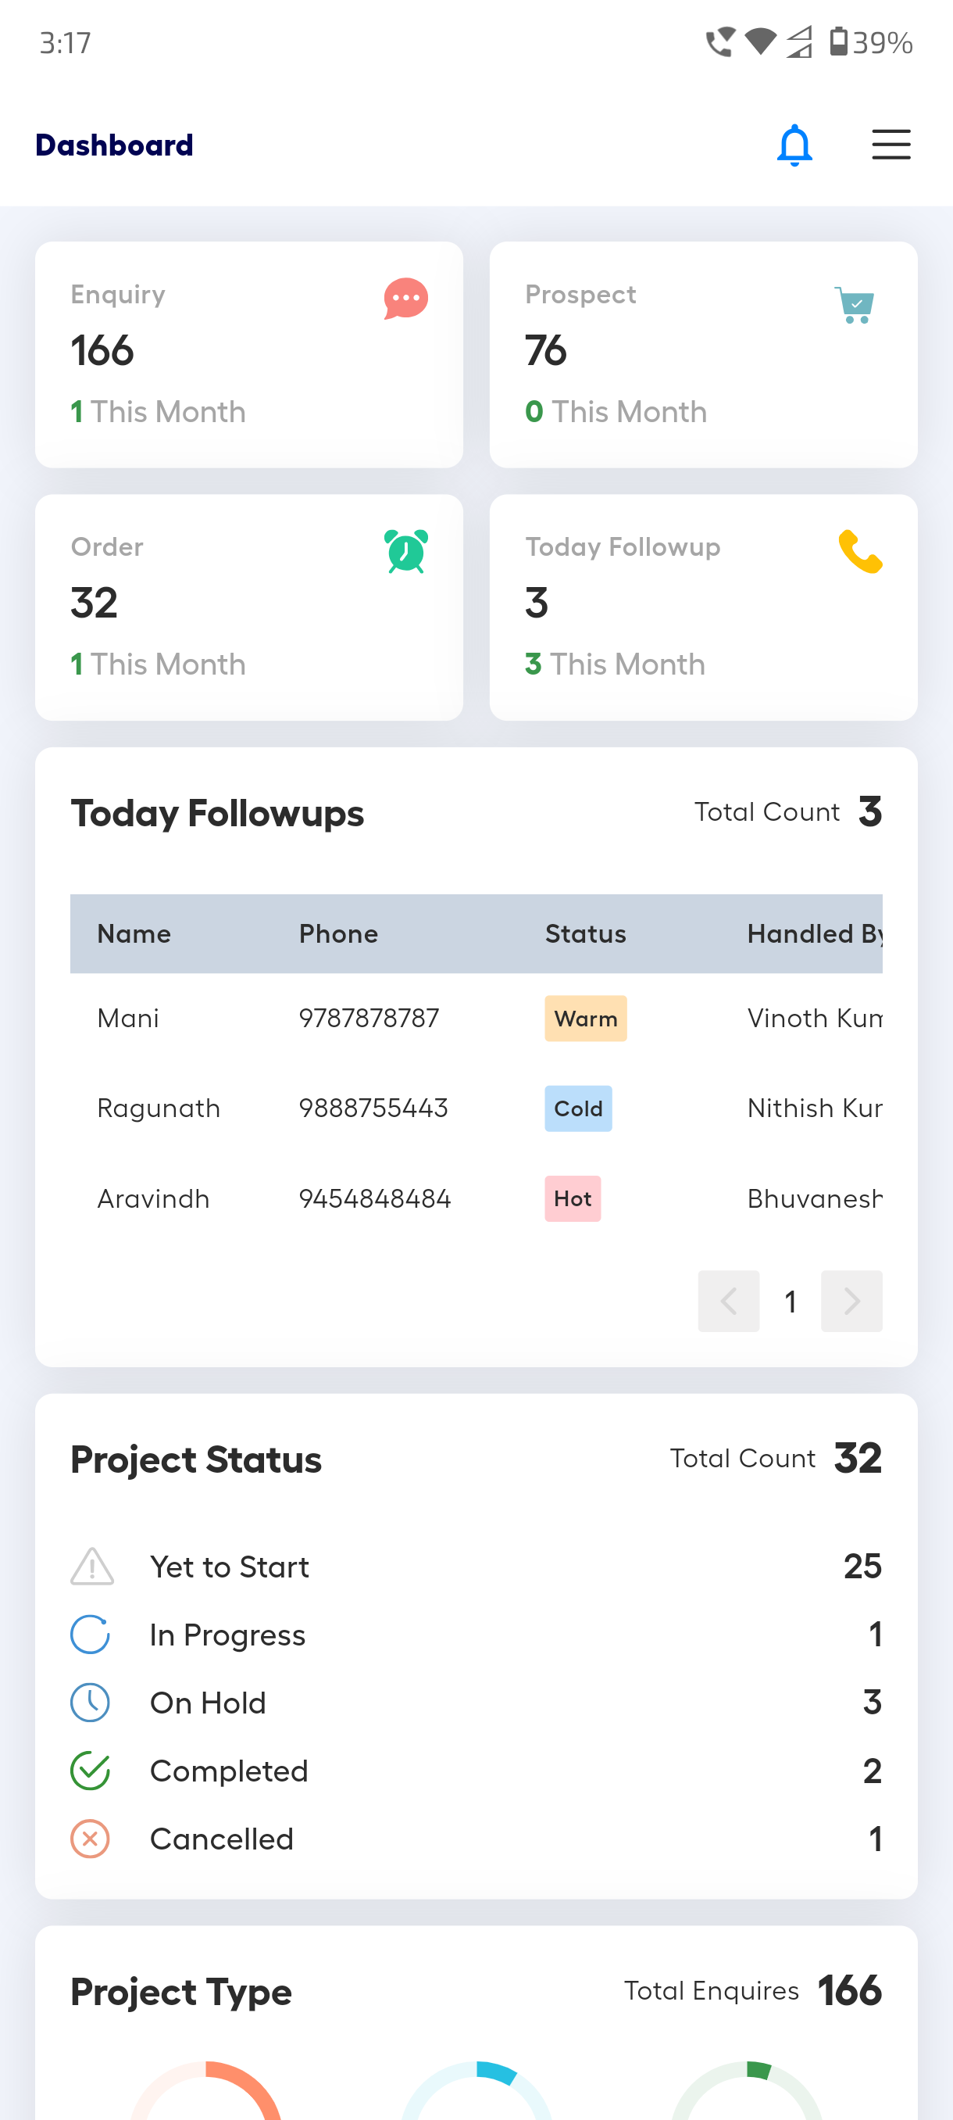The width and height of the screenshot is (953, 2120).
Task: Go to previous followups page
Action: (x=729, y=1301)
